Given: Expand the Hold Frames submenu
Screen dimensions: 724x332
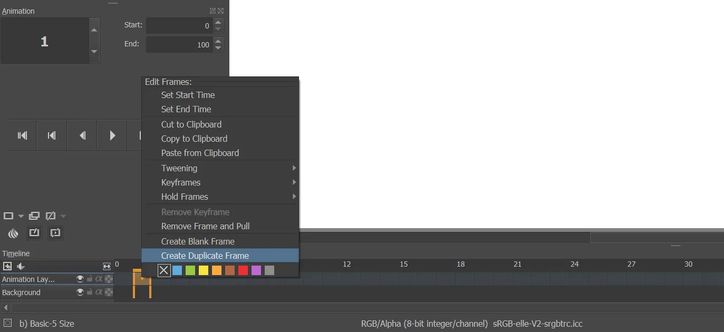Looking at the screenshot, I should coord(220,197).
